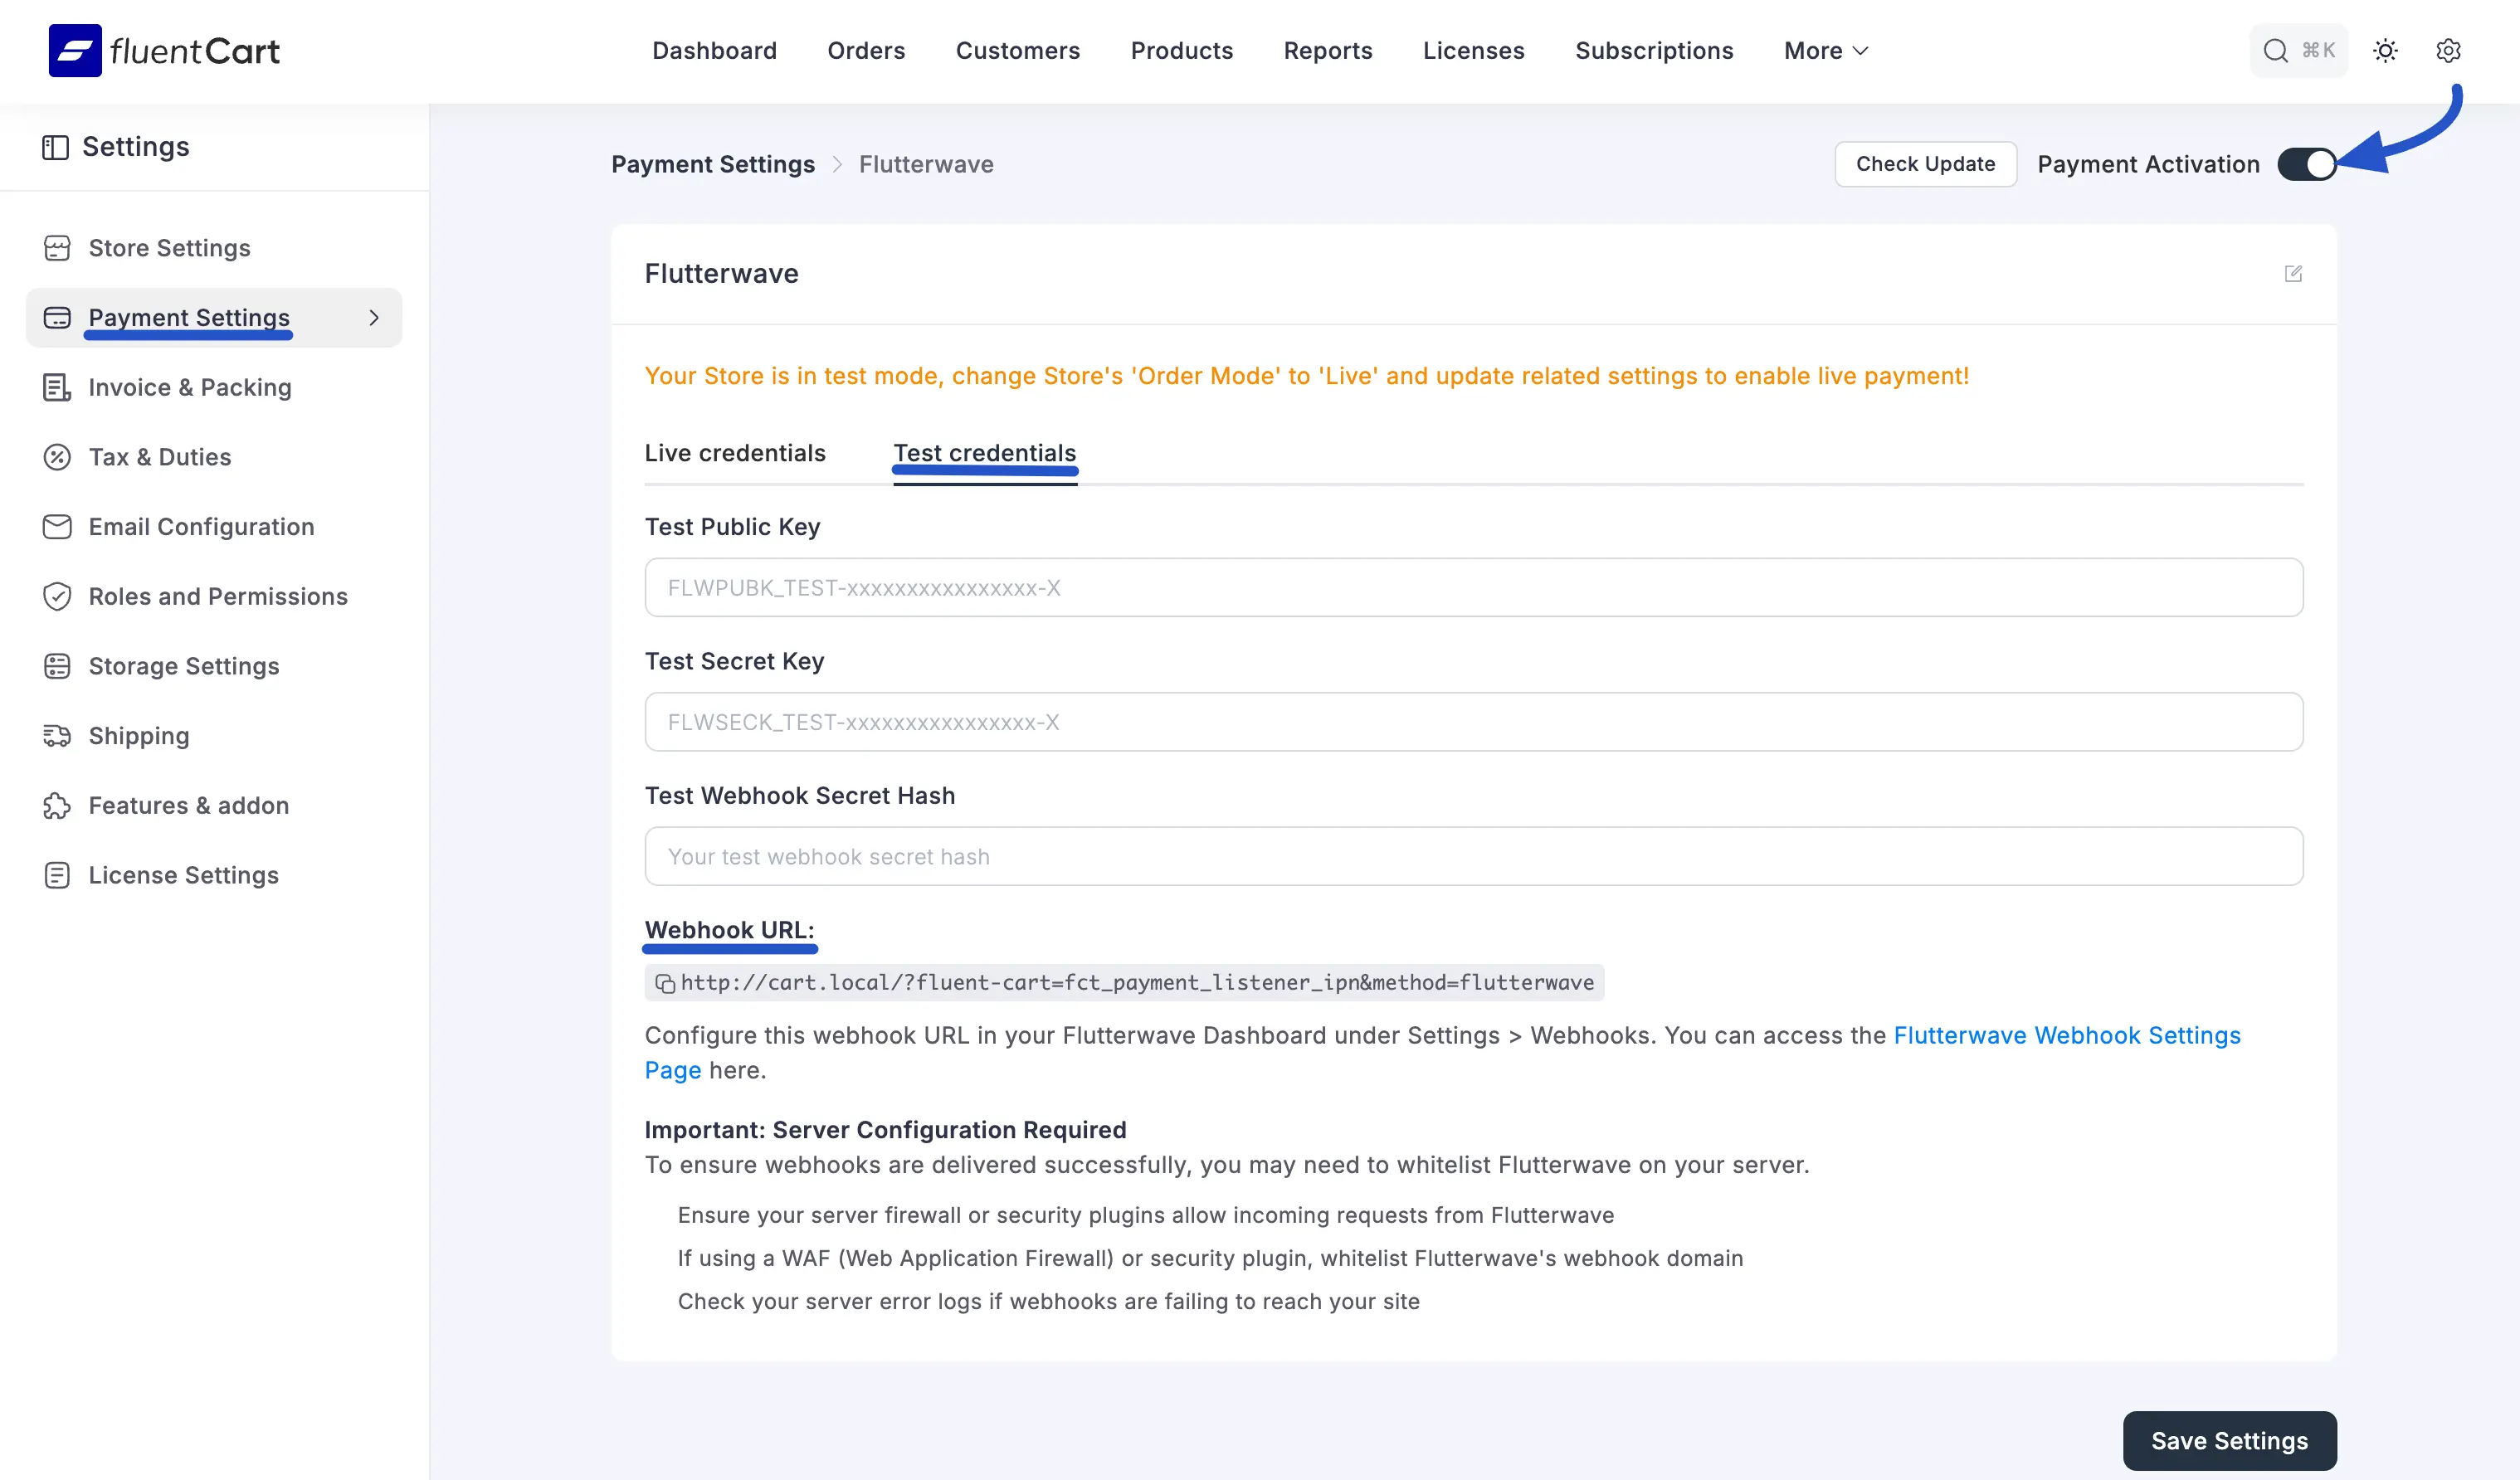Disable the Payment Activation toggle
The height and width of the screenshot is (1480, 2520).
pos(2306,164)
